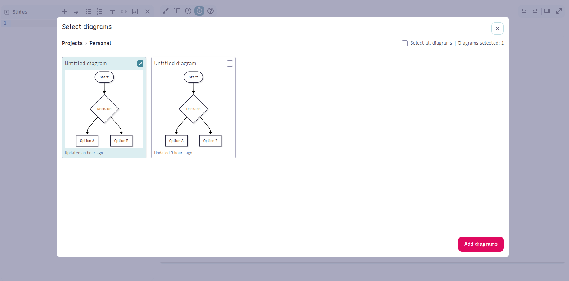
Task: Uncheck the first Untitled diagram
Action: point(140,63)
